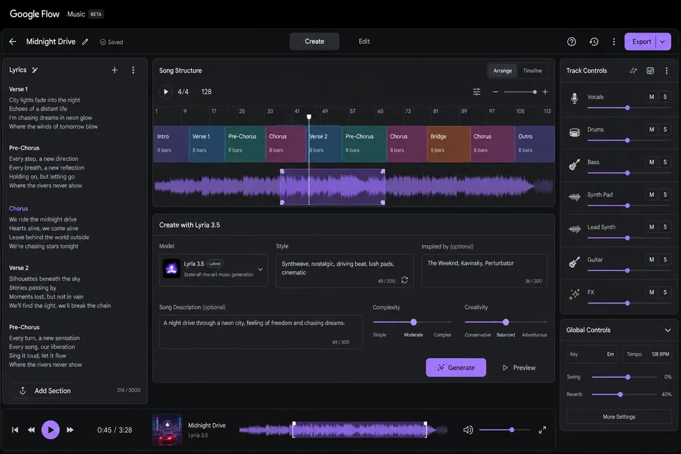Adjust the Creativity slider handle
Screen dimensions: 681x454
coord(505,322)
